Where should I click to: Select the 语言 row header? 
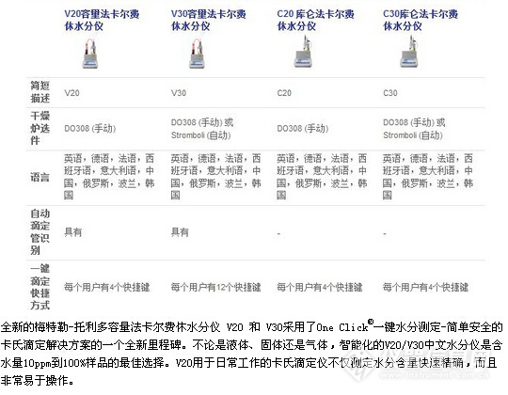point(40,177)
